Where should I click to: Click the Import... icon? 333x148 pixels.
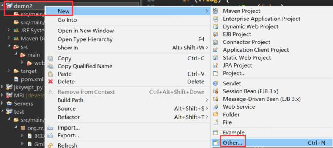point(50,128)
